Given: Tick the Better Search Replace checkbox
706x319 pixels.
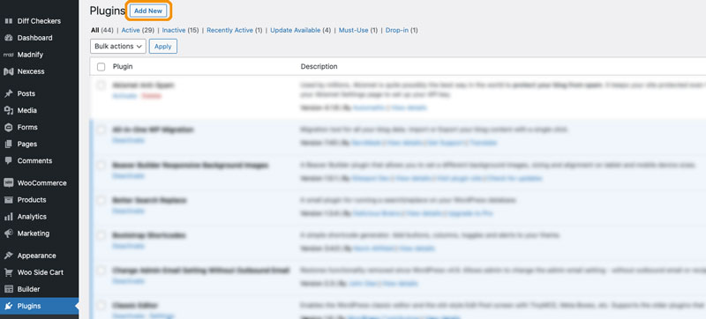Looking at the screenshot, I should point(101,200).
